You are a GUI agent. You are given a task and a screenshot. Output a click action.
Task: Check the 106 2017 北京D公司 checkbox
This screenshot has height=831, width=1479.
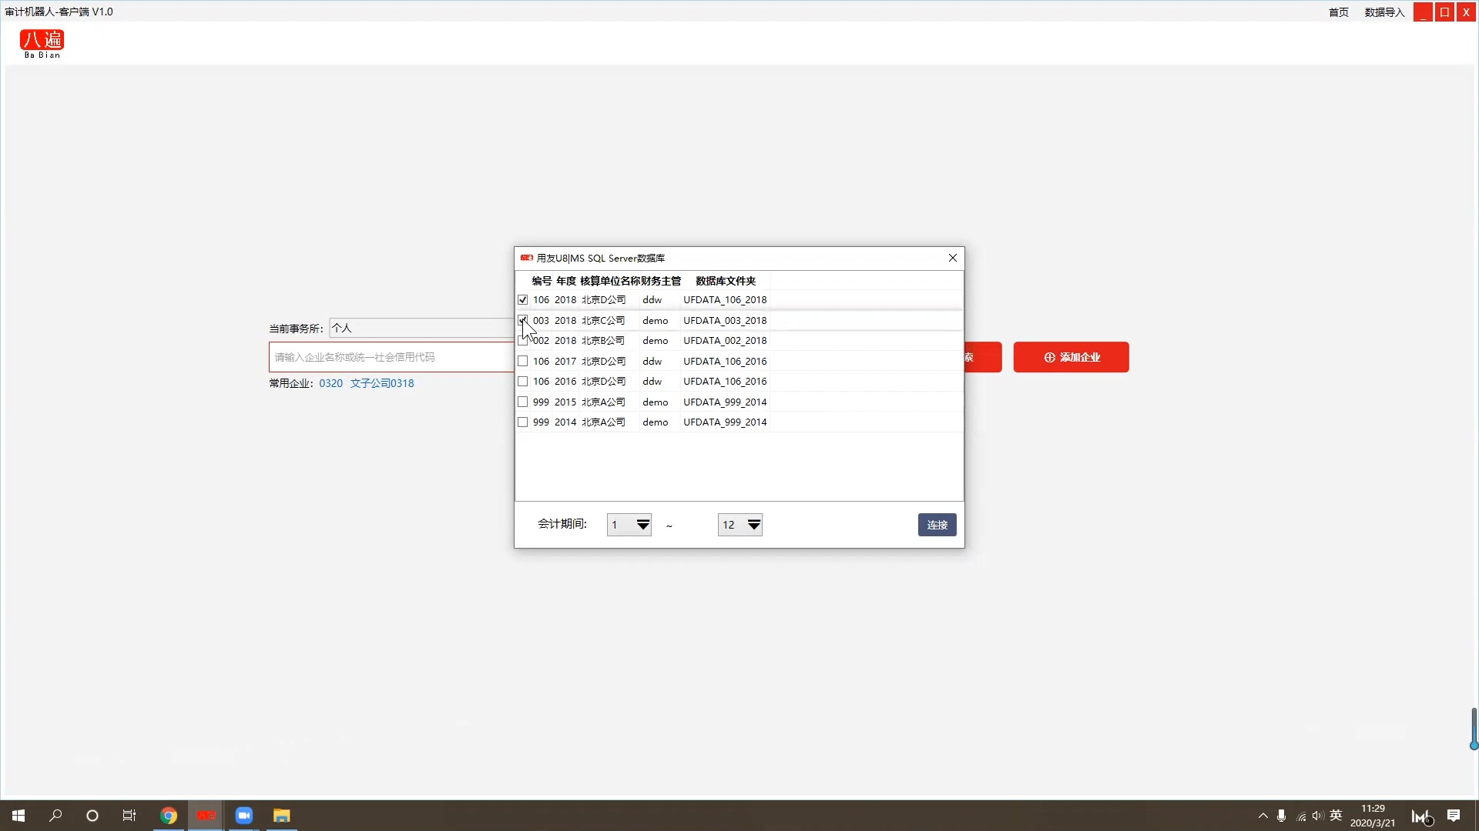click(523, 361)
